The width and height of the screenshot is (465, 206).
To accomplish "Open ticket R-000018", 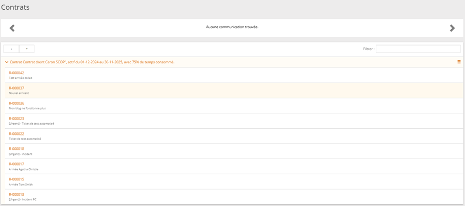I will pyautogui.click(x=16, y=149).
